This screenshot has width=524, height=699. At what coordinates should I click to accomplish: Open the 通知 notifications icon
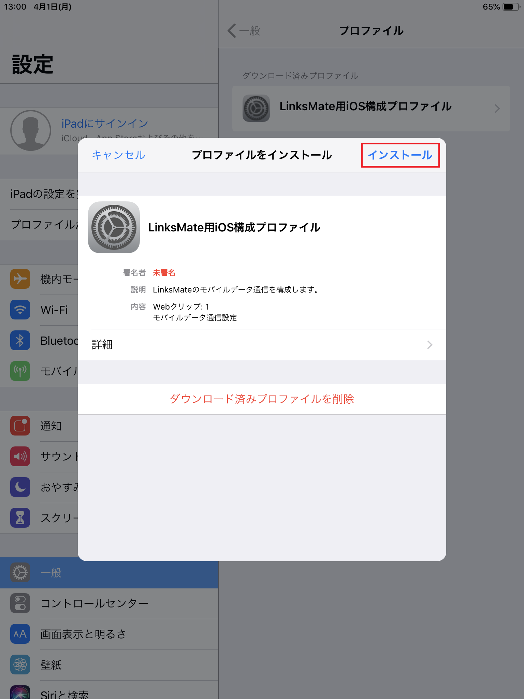pyautogui.click(x=20, y=426)
